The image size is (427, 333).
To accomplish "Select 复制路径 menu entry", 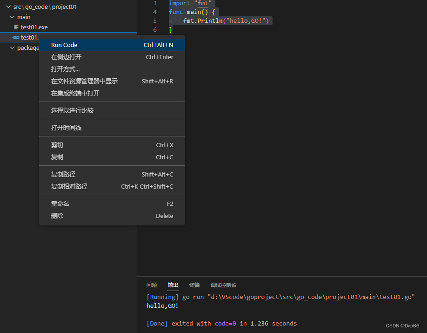I will 112,174.
